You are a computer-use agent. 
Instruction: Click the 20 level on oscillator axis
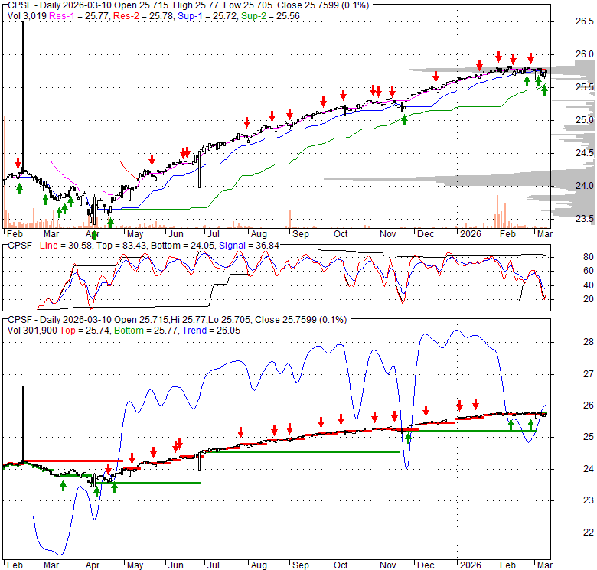(x=589, y=299)
